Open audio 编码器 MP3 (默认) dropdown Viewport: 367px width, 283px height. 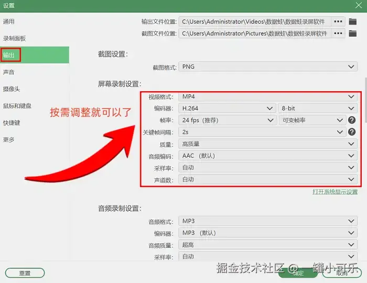tap(268, 233)
